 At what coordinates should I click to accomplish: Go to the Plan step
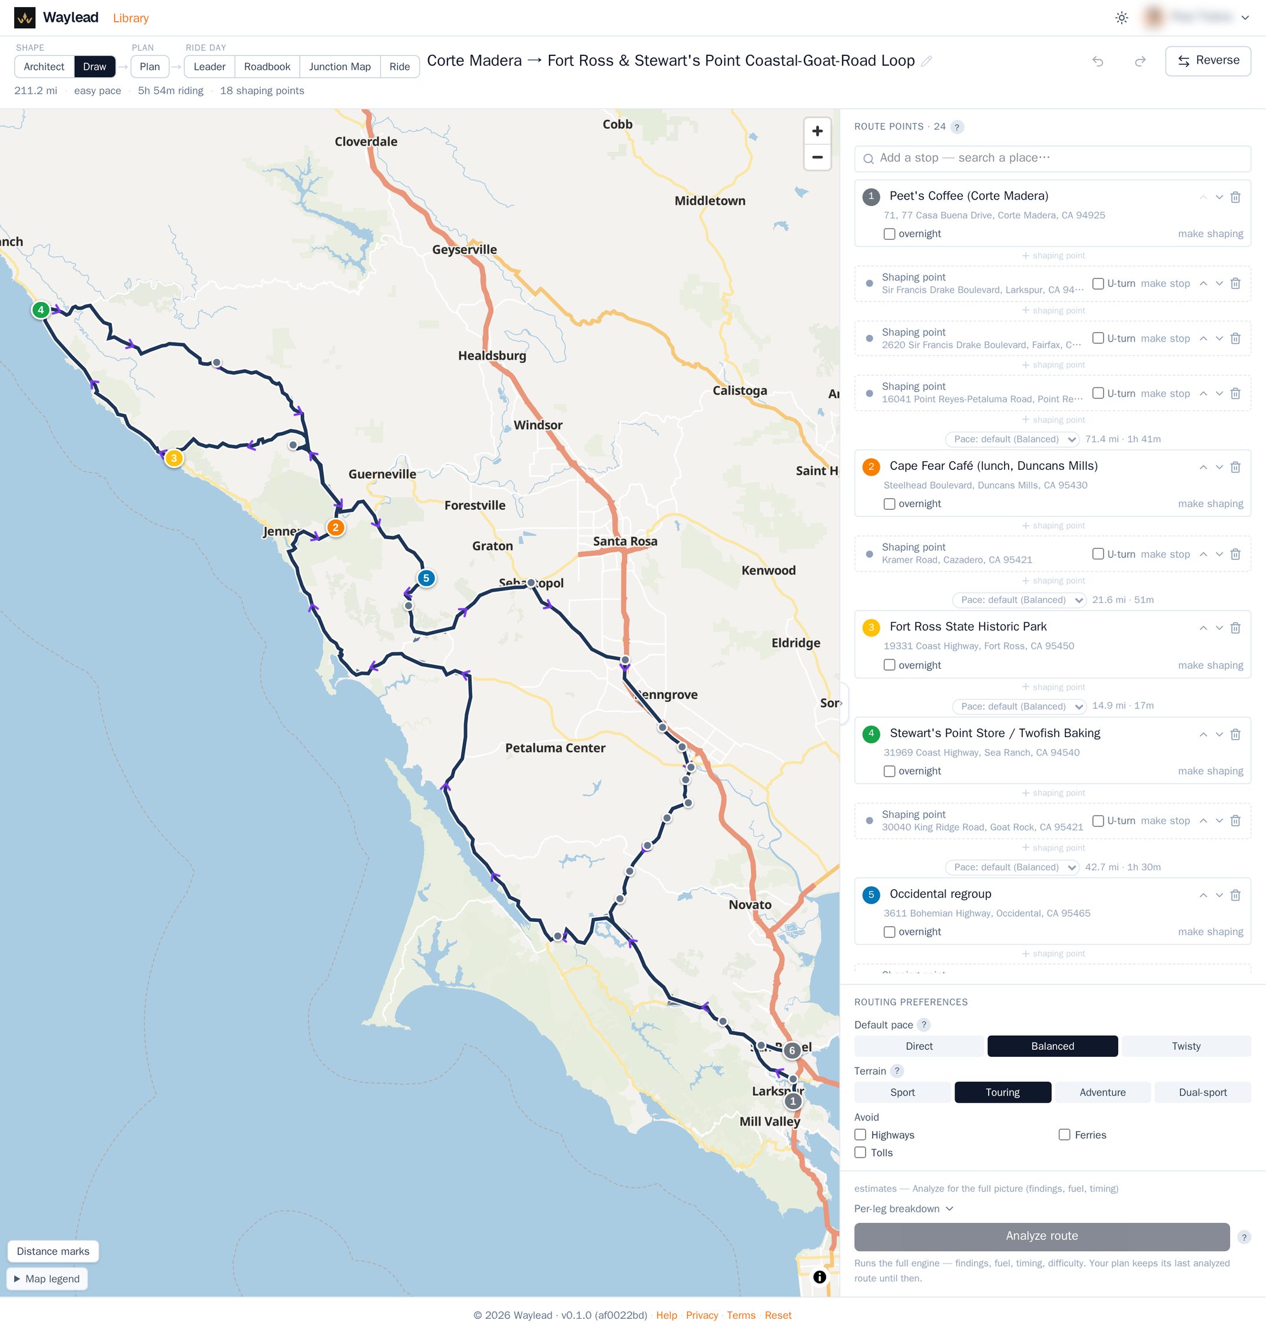(150, 67)
